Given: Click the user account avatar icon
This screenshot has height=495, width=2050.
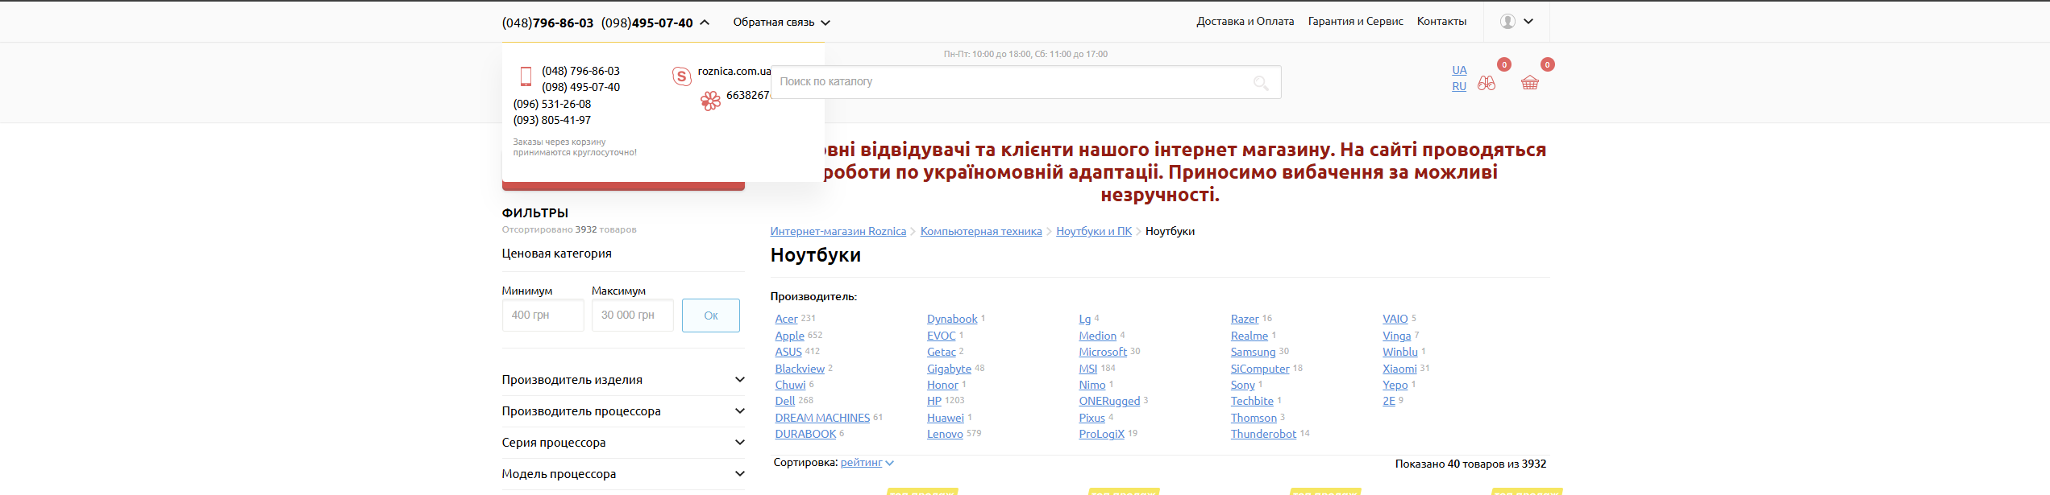Looking at the screenshot, I should tap(1507, 22).
